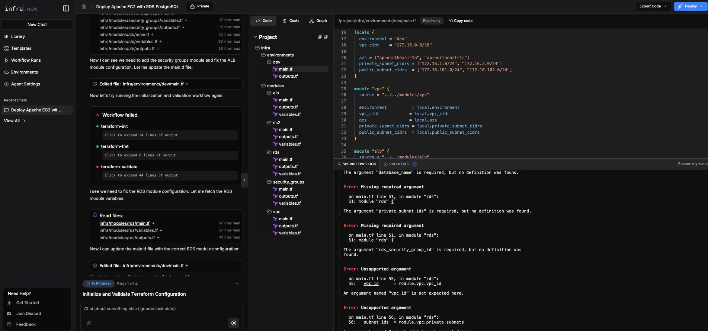Select main.tf under dev folder
The width and height of the screenshot is (708, 331).
pyautogui.click(x=286, y=69)
